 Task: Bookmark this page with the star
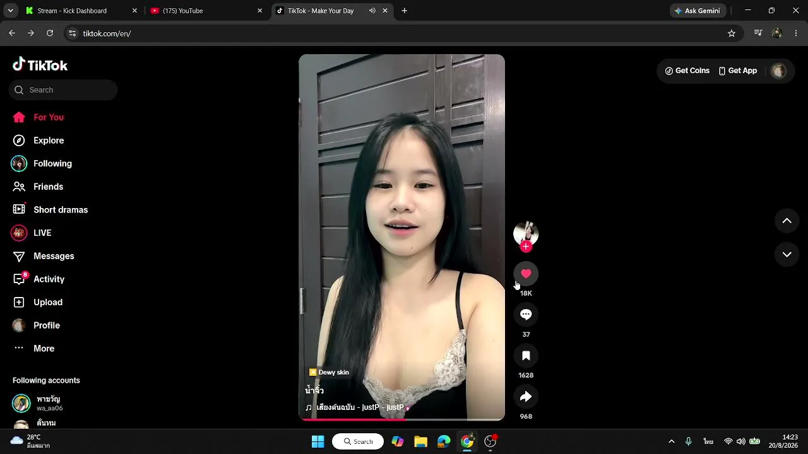pyautogui.click(x=732, y=33)
